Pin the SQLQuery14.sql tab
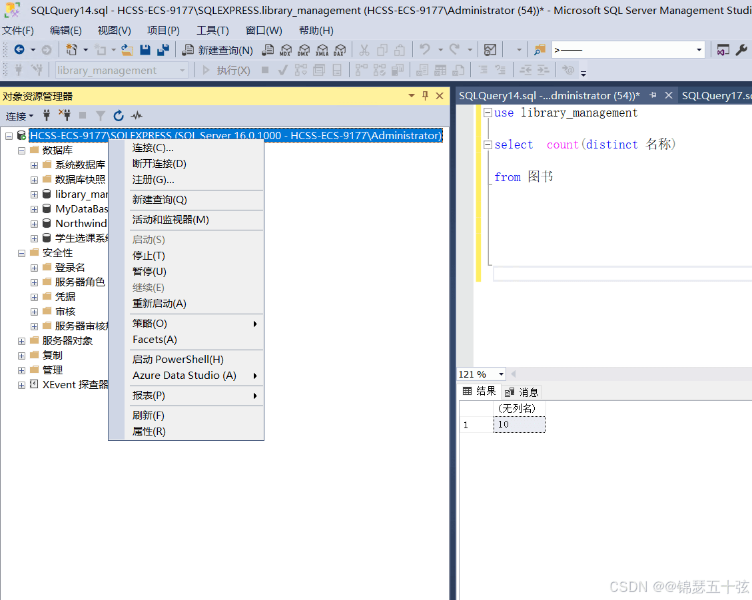 click(x=653, y=95)
